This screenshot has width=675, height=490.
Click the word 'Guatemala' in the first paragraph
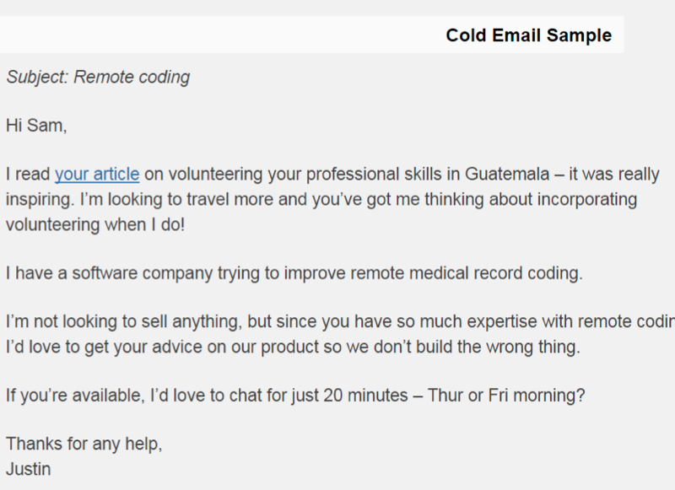tap(507, 175)
